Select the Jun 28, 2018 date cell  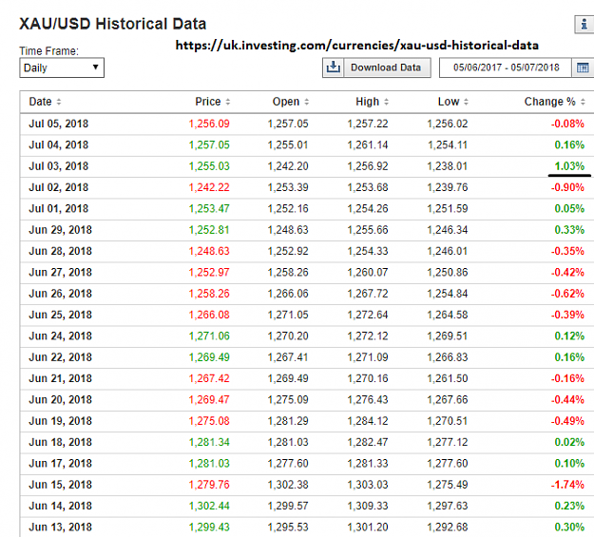tap(60, 251)
